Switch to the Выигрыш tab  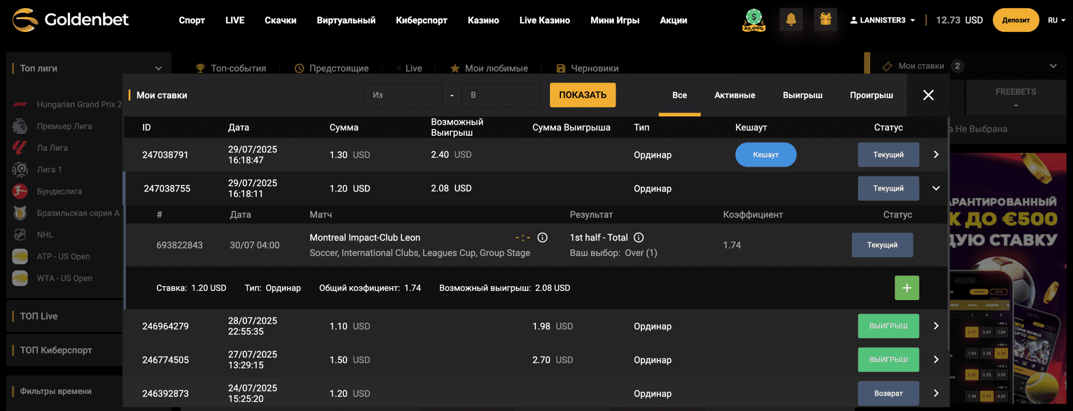803,96
